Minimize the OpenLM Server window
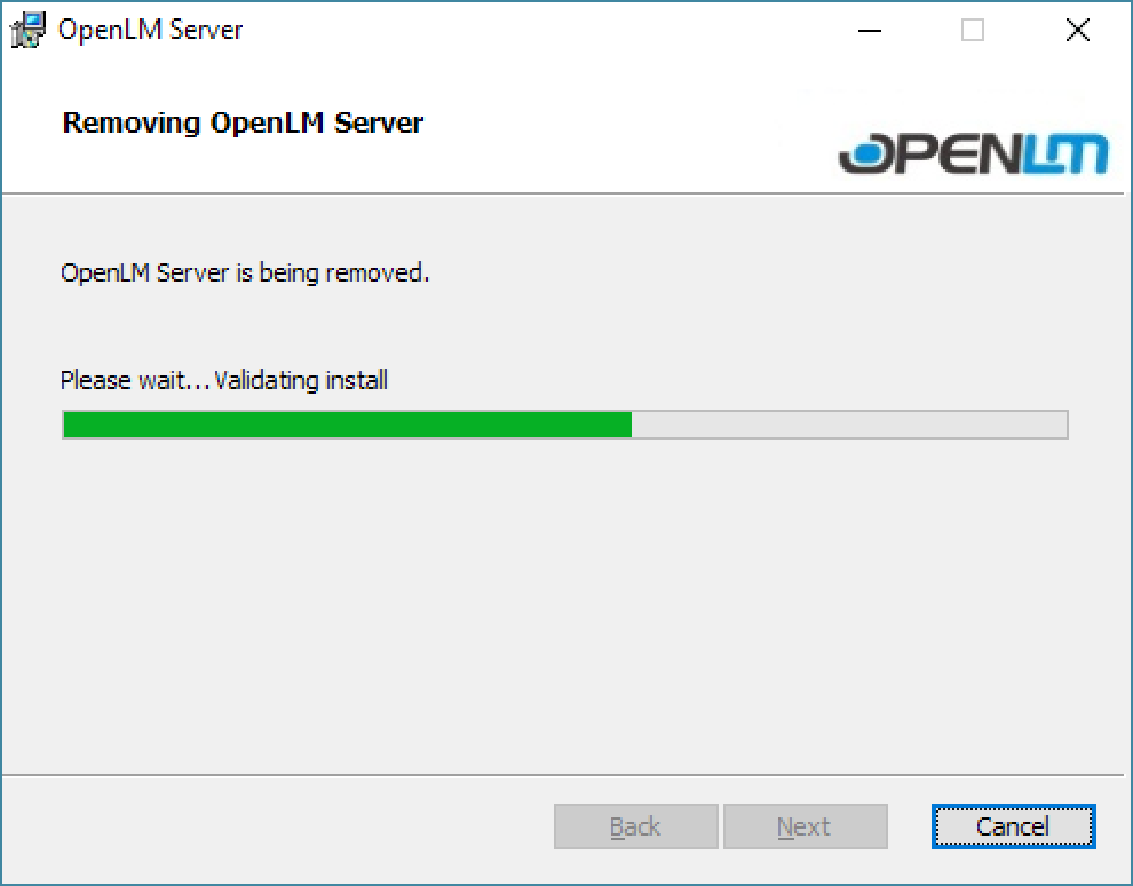 tap(869, 30)
